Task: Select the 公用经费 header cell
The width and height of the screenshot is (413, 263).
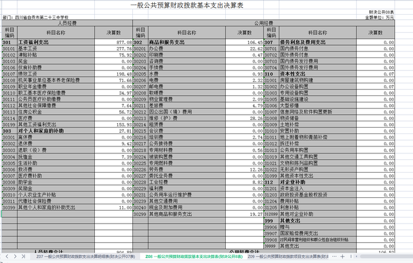Action: pyautogui.click(x=264, y=23)
